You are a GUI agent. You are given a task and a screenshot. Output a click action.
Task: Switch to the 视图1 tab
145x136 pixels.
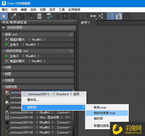click(87, 23)
